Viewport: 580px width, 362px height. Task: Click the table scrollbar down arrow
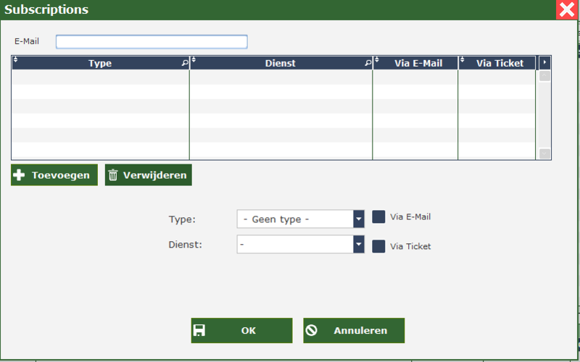coord(544,153)
